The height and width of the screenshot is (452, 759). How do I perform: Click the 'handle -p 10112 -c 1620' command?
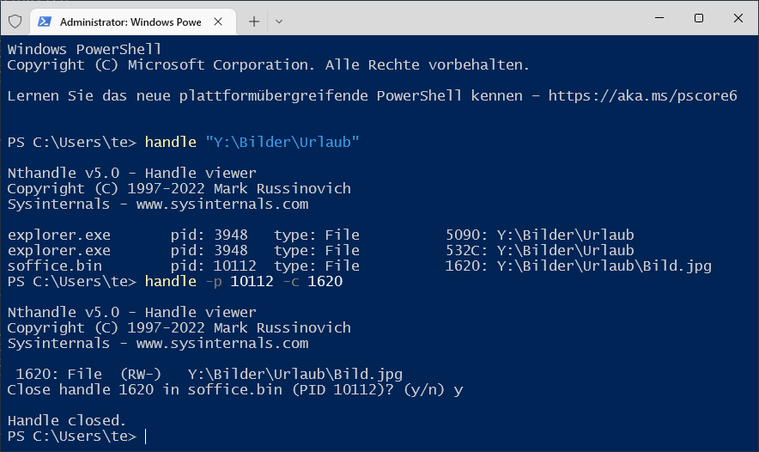(244, 282)
